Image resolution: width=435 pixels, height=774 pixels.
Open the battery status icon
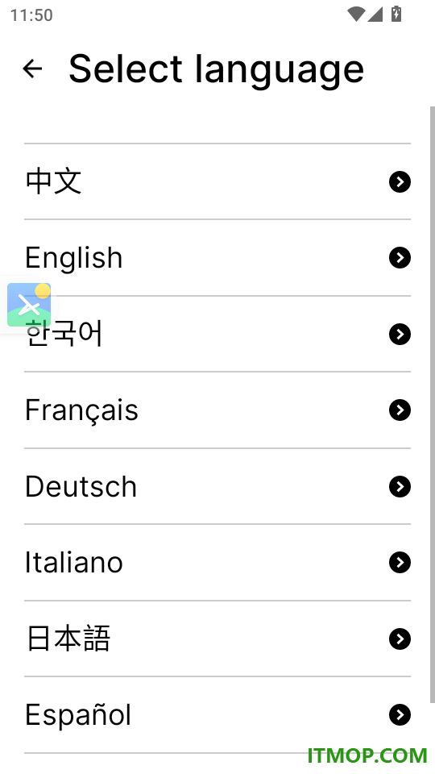click(396, 14)
